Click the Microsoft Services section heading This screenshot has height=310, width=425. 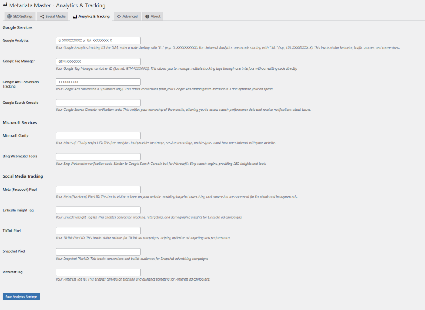coord(20,122)
